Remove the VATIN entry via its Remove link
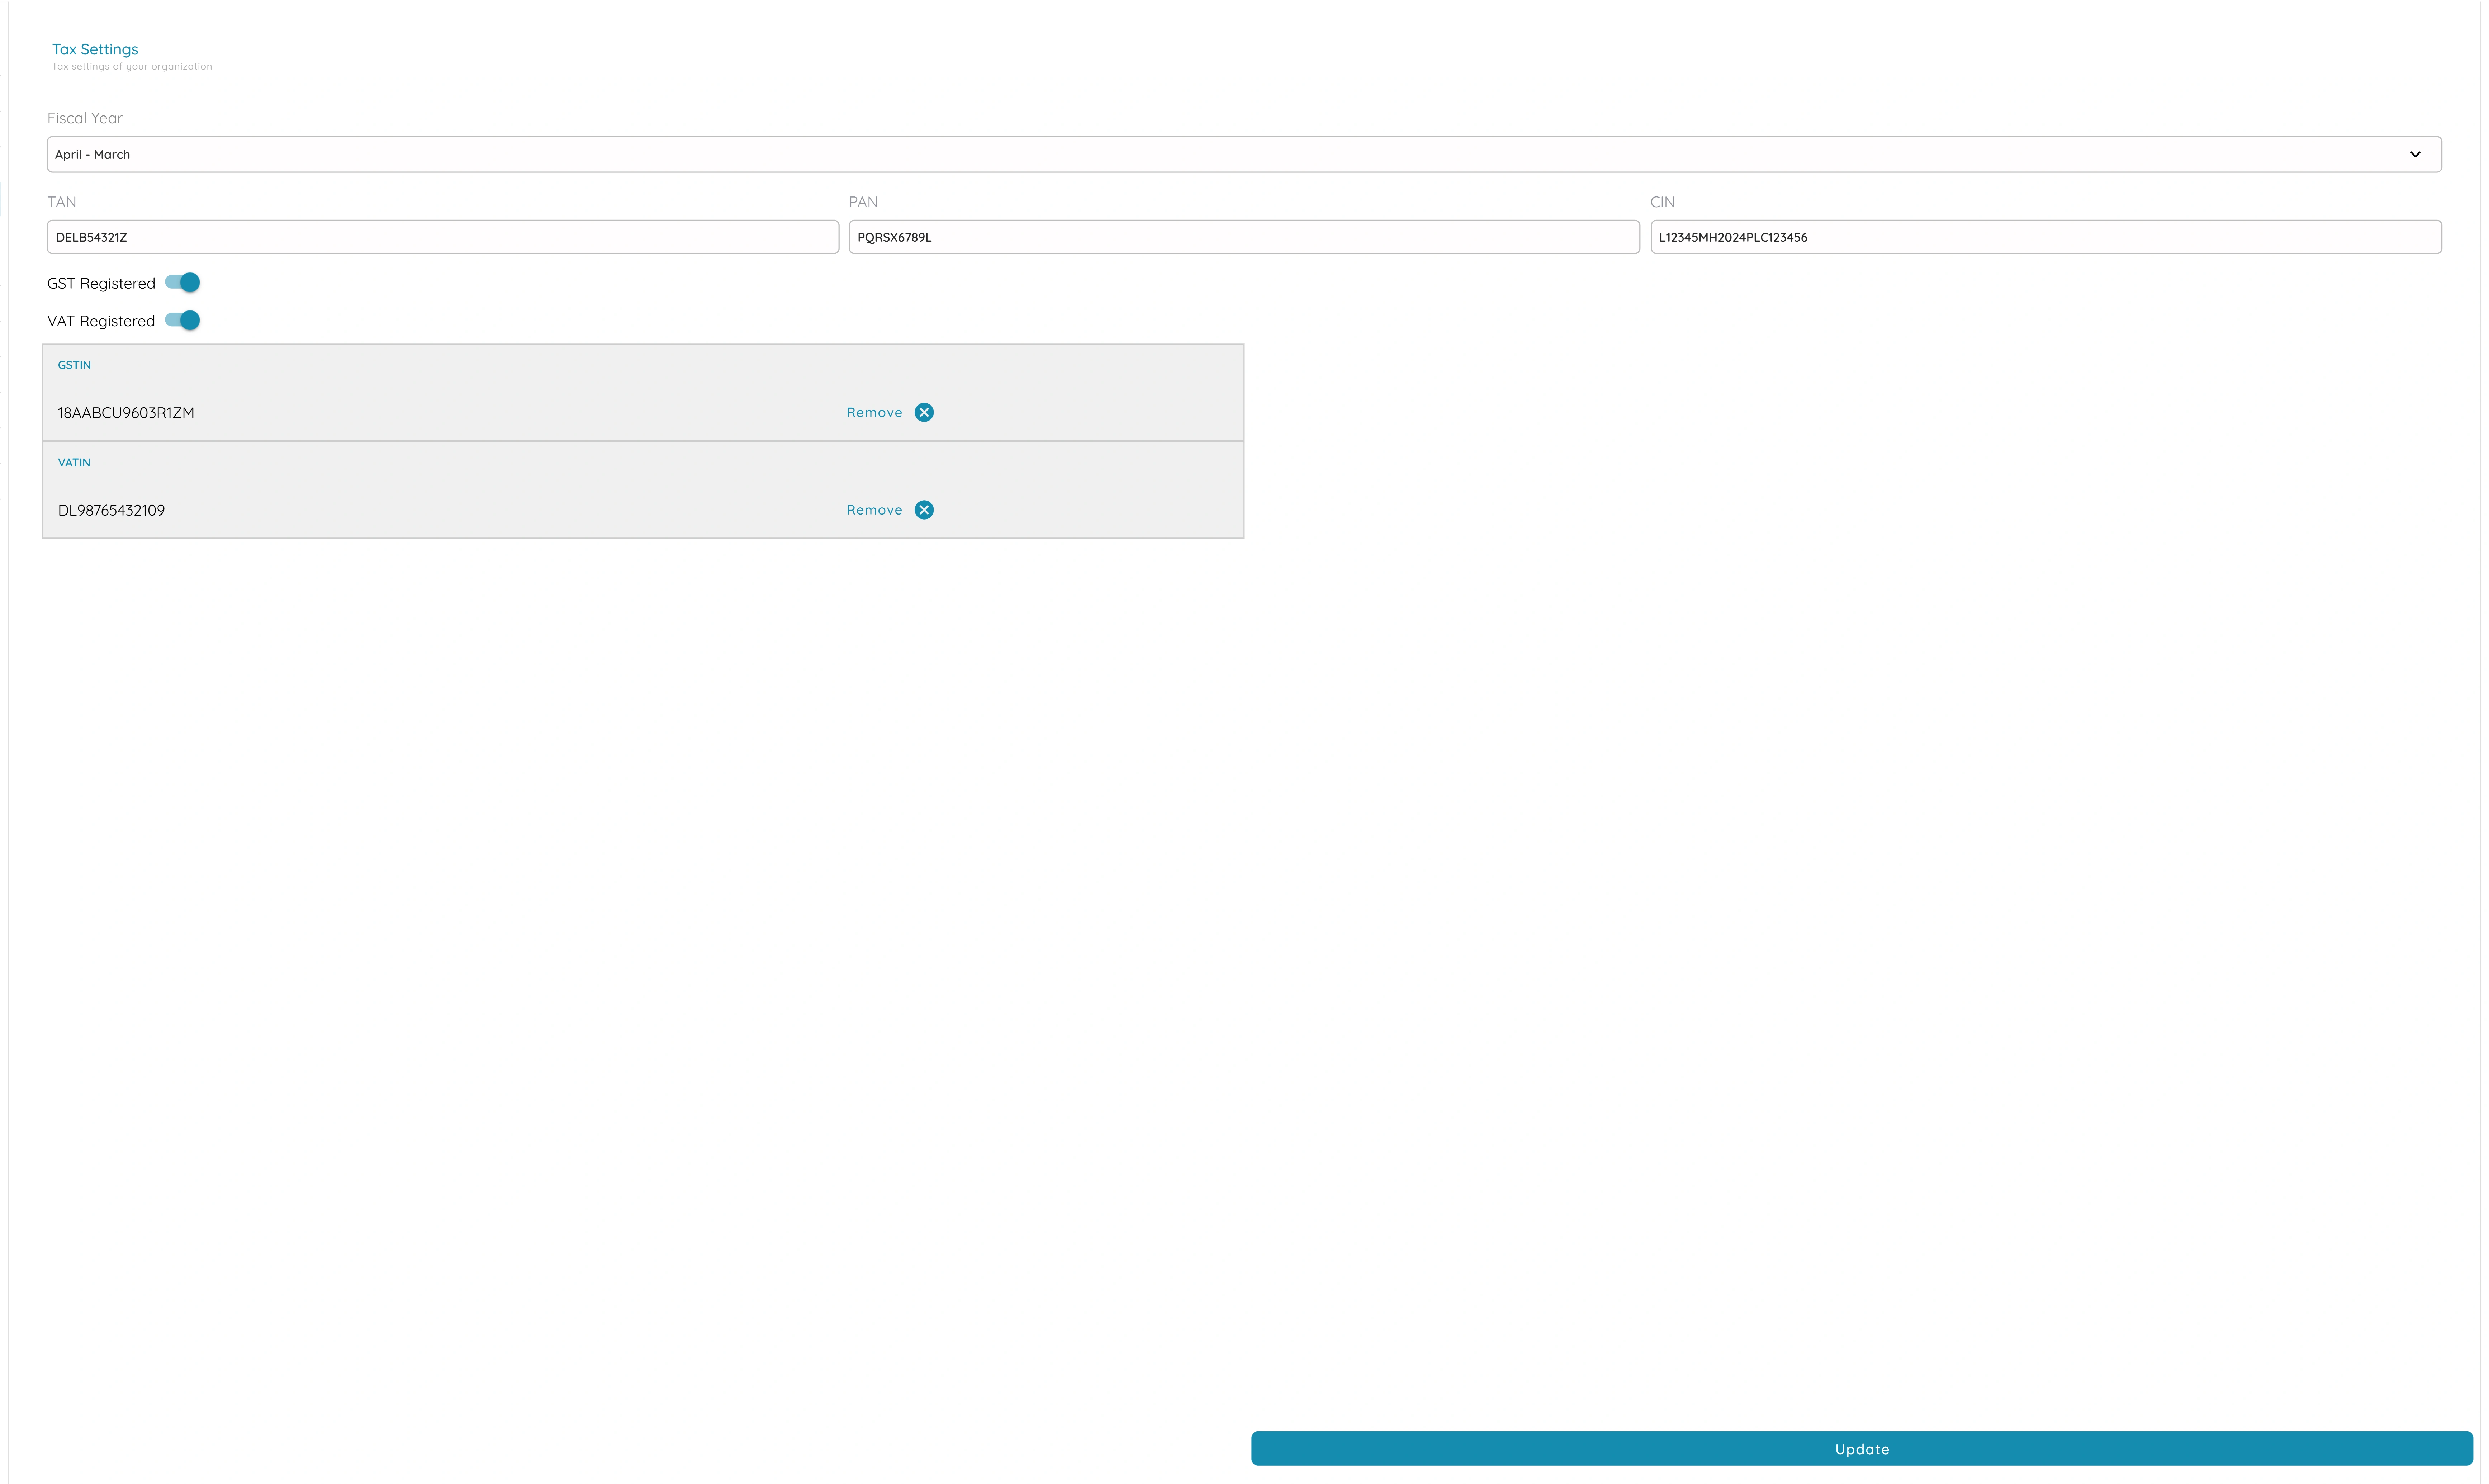The height and width of the screenshot is (1484, 2489). coord(874,509)
